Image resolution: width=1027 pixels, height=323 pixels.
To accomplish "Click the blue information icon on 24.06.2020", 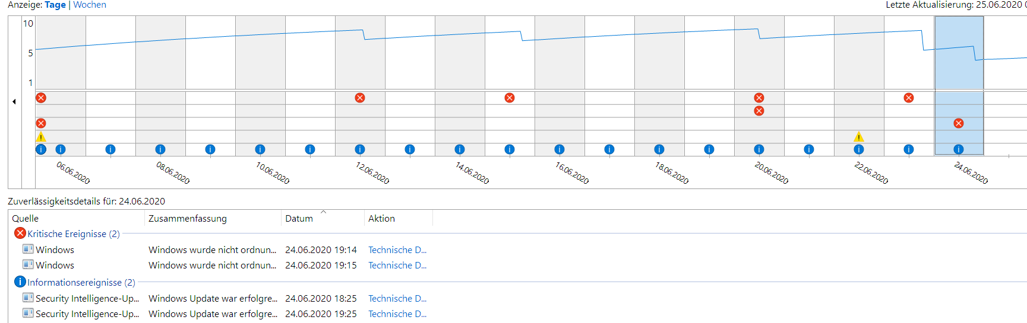I will [958, 149].
